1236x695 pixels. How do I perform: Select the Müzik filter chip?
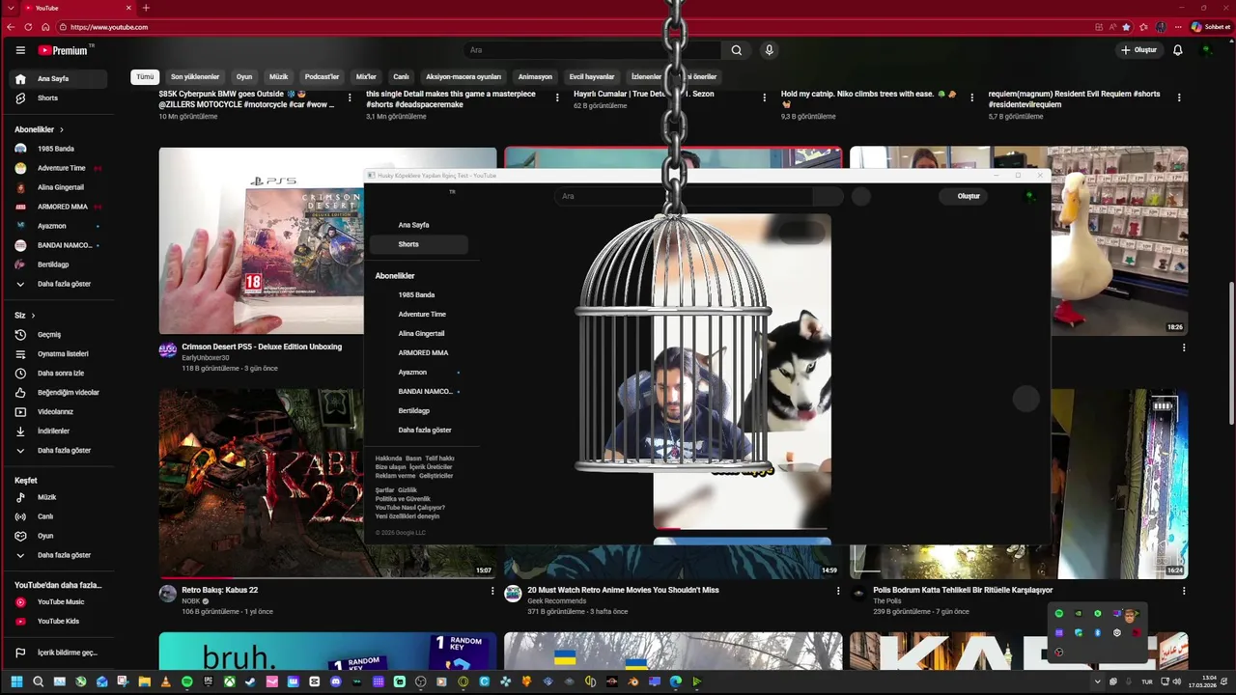pos(279,77)
